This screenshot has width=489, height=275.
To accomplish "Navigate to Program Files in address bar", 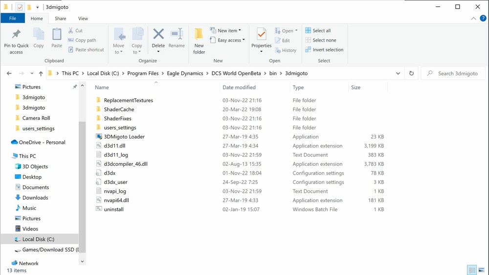I will click(x=143, y=73).
